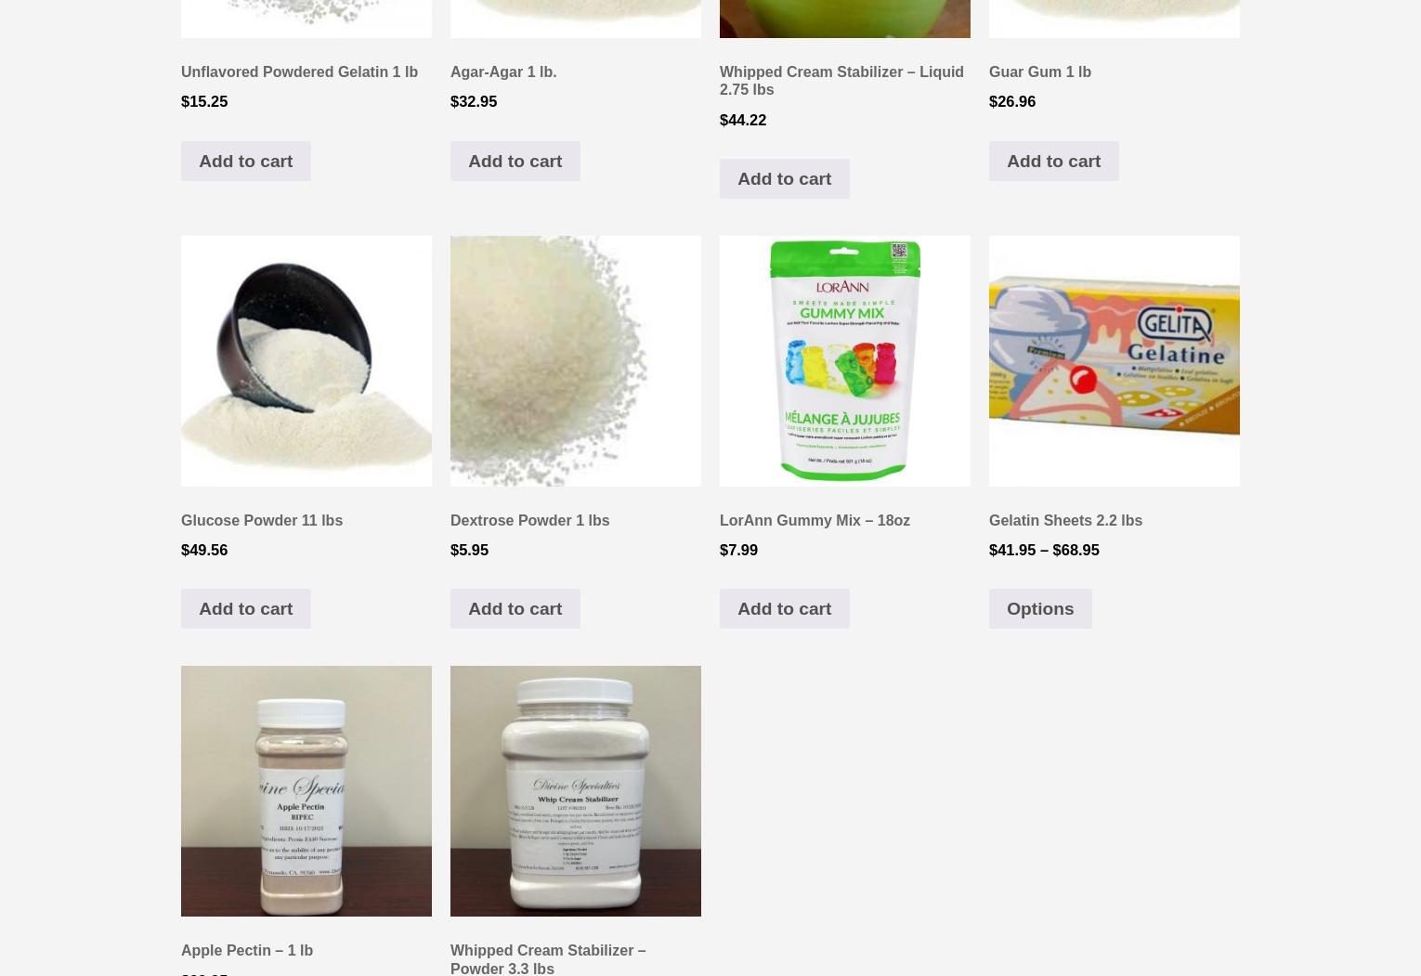Add LorAnn Gummy Mix to cart
1421x976 pixels.
pyautogui.click(x=784, y=608)
